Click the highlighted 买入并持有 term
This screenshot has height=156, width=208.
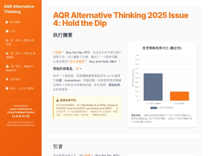tap(77, 62)
